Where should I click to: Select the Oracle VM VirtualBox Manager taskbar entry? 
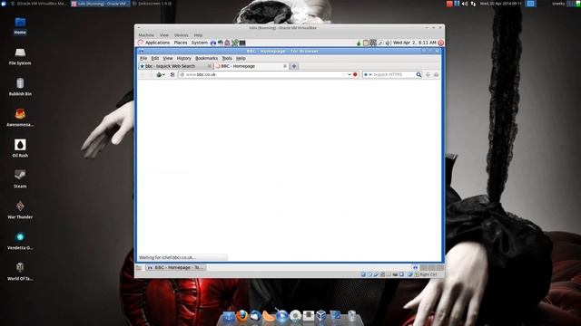pyautogui.click(x=39, y=4)
